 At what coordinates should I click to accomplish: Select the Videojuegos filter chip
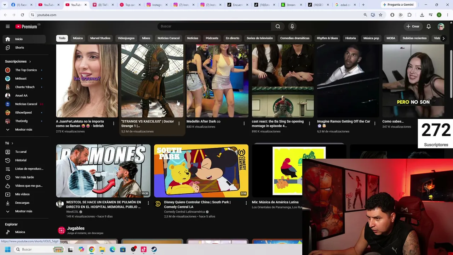(x=126, y=38)
